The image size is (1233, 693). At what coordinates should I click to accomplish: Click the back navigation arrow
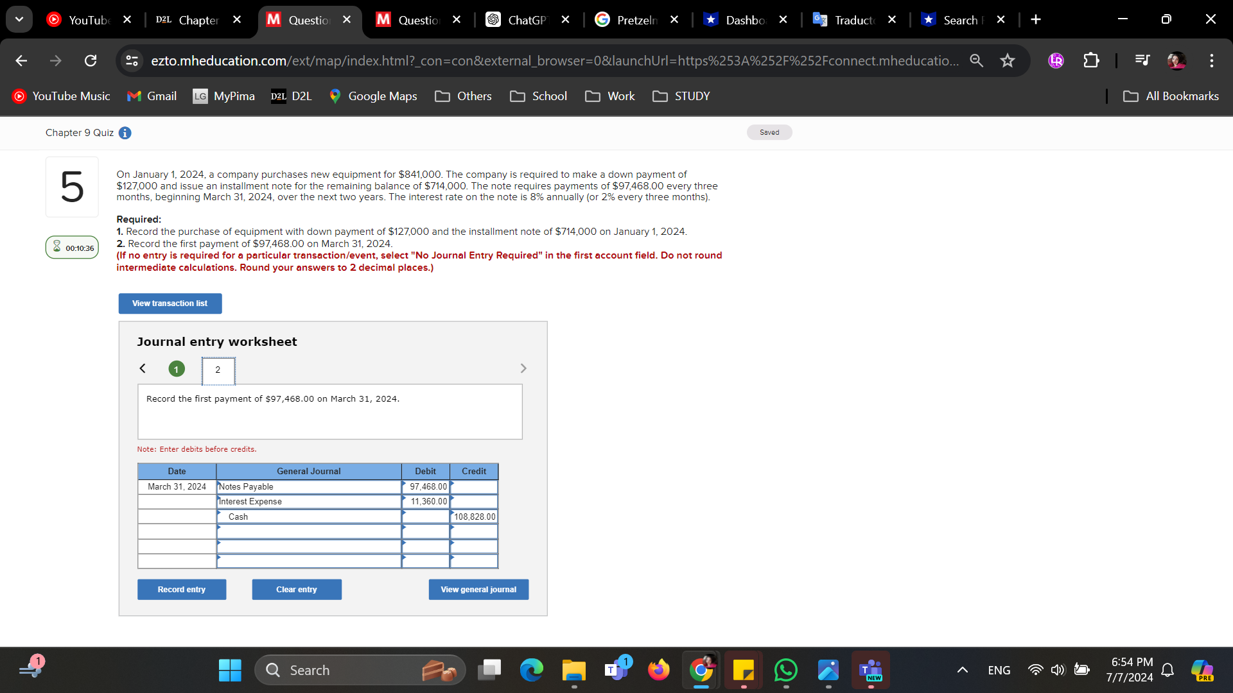[21, 60]
